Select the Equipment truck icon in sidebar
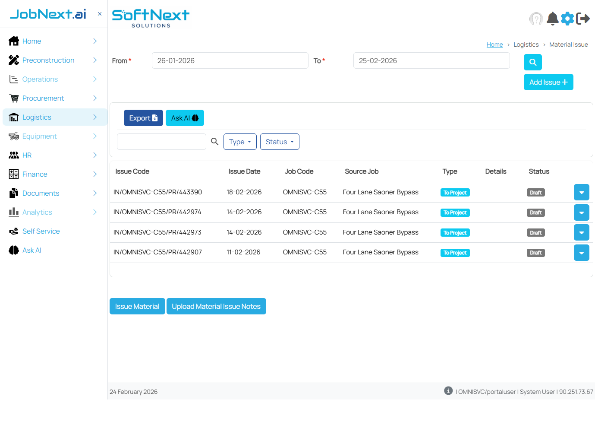Image resolution: width=595 pixels, height=447 pixels. [x=13, y=136]
